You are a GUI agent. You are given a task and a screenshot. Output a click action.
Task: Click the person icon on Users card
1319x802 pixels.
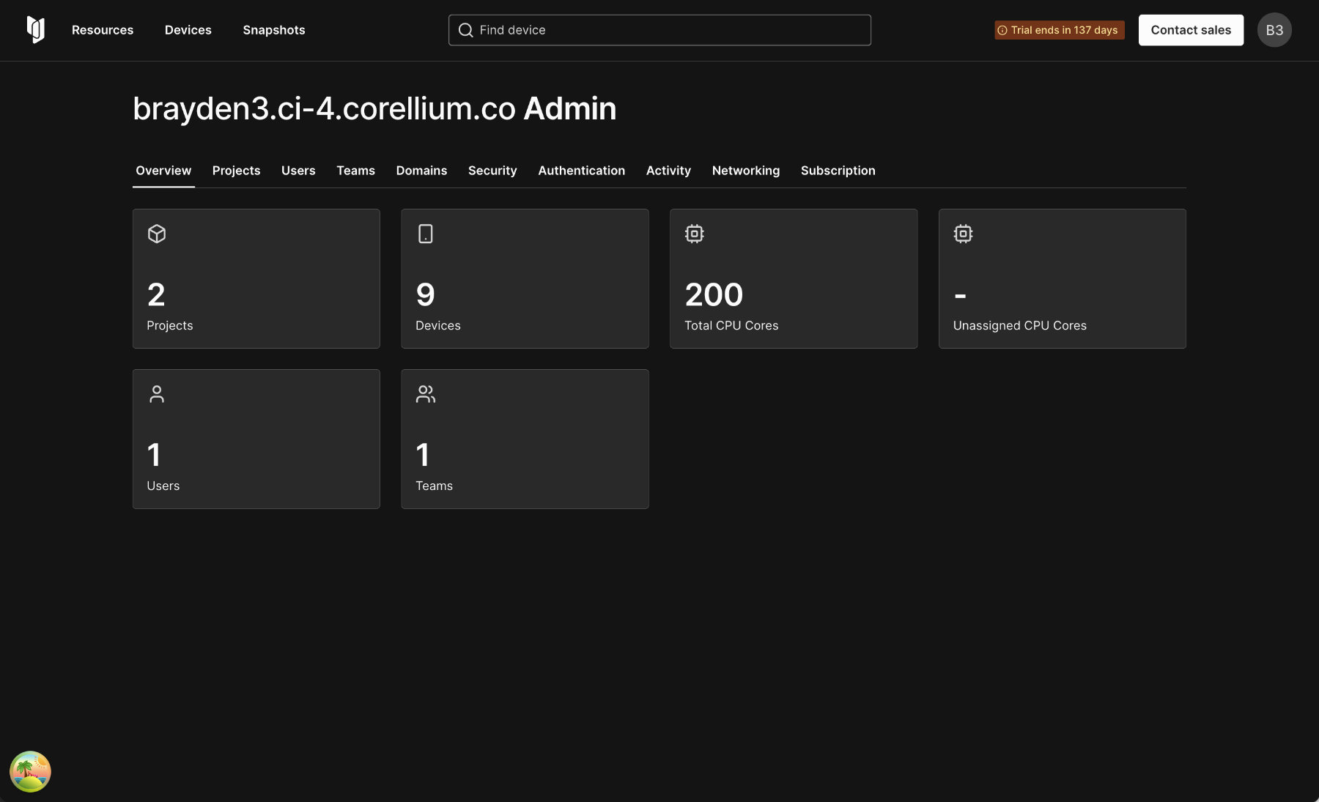click(157, 394)
